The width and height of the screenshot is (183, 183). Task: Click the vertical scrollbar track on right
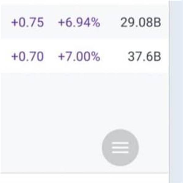(176, 91)
